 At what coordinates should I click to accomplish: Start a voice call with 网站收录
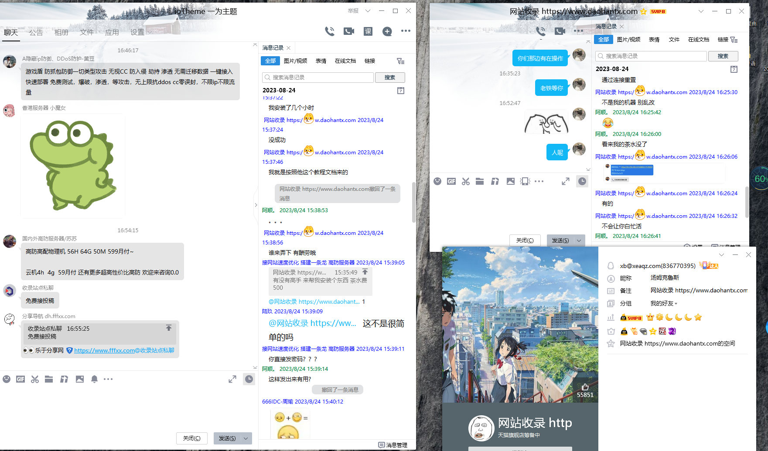click(541, 31)
